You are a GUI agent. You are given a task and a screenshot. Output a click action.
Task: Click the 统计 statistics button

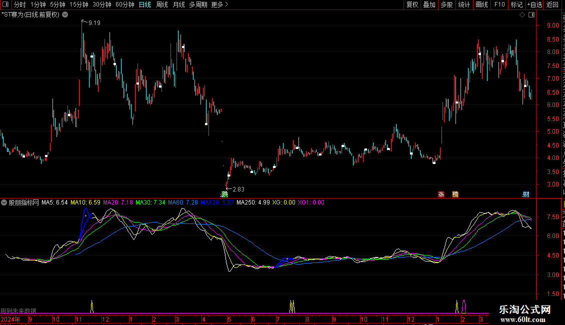tap(464, 4)
